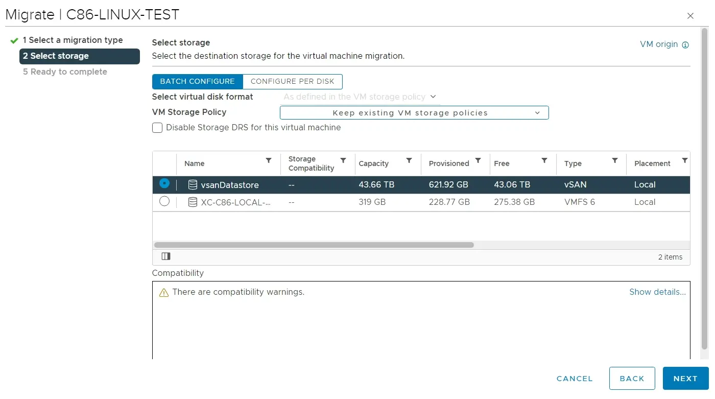Filter the Provisioned column
The width and height of the screenshot is (715, 399).
tap(478, 160)
